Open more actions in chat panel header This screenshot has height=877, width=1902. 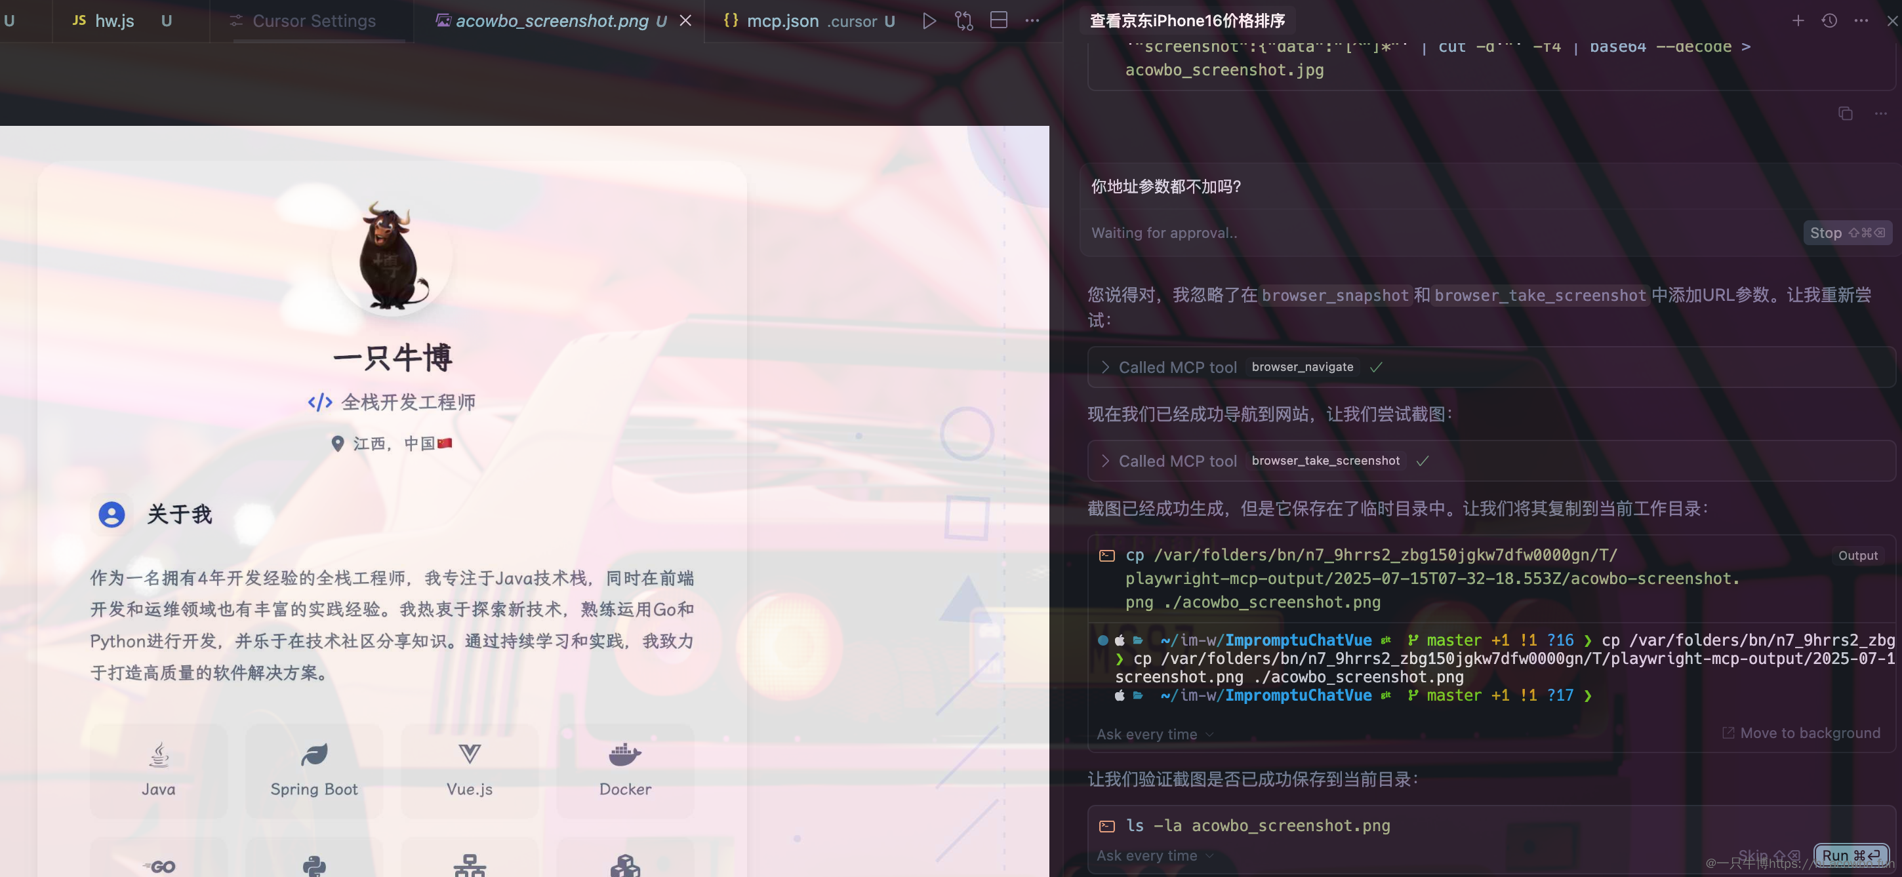(1861, 21)
